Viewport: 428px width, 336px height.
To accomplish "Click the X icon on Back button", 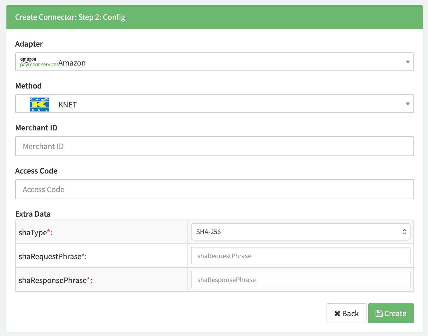I will pos(337,314).
